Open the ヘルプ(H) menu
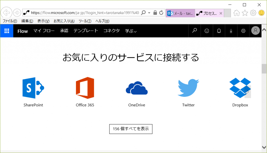Screen dimensions: 267x153 click(102, 21)
